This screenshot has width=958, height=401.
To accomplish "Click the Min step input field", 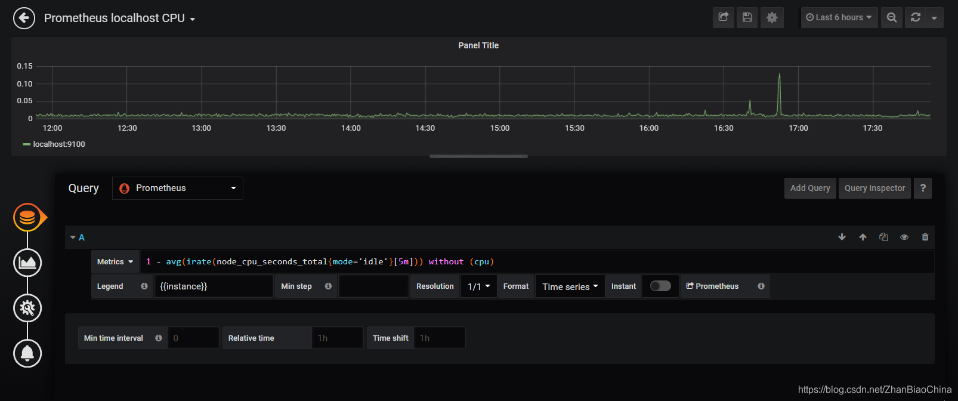I will (x=373, y=286).
